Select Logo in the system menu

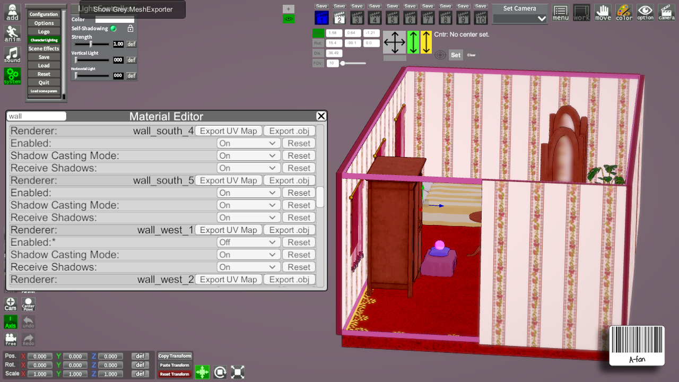point(44,32)
